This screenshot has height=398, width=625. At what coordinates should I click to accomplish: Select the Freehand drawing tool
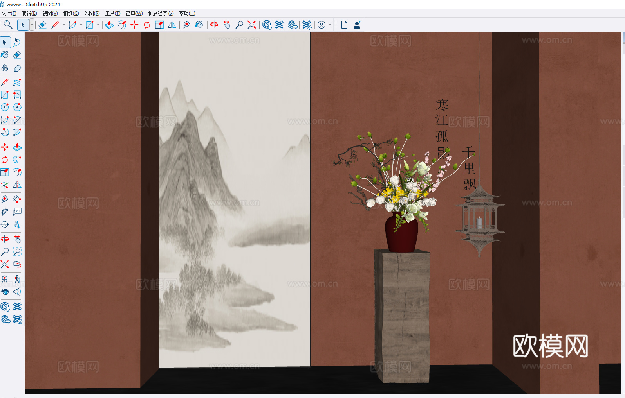click(x=17, y=82)
